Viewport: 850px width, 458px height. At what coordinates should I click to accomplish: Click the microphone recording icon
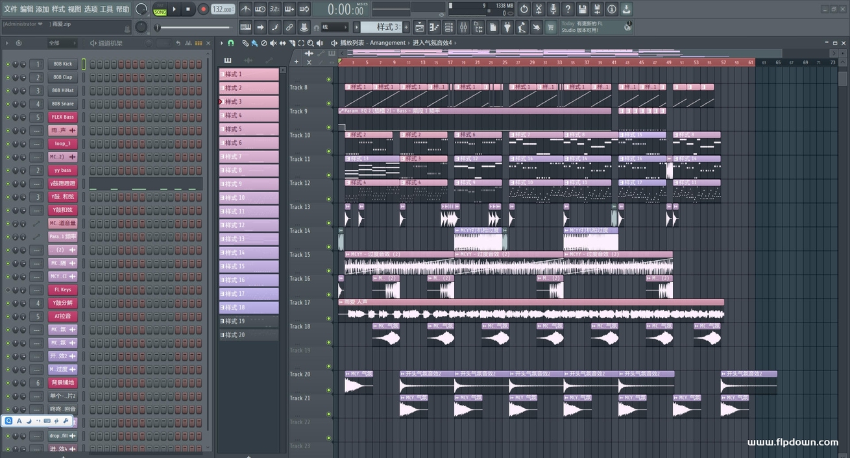[553, 9]
